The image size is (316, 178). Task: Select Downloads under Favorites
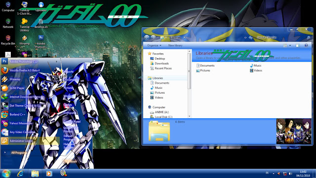(159, 64)
